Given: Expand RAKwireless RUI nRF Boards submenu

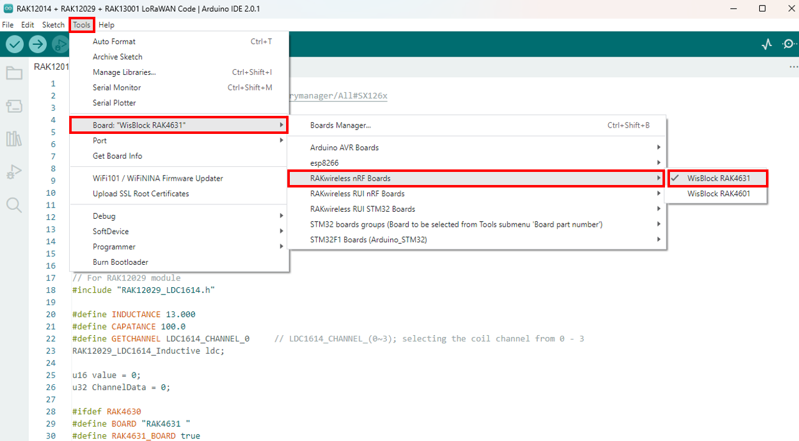Looking at the screenshot, I should 477,194.
